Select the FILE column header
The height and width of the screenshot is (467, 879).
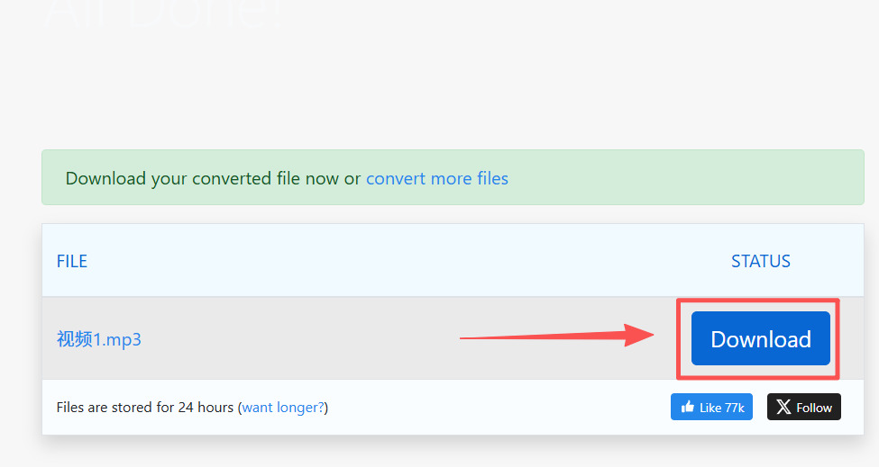coord(72,261)
